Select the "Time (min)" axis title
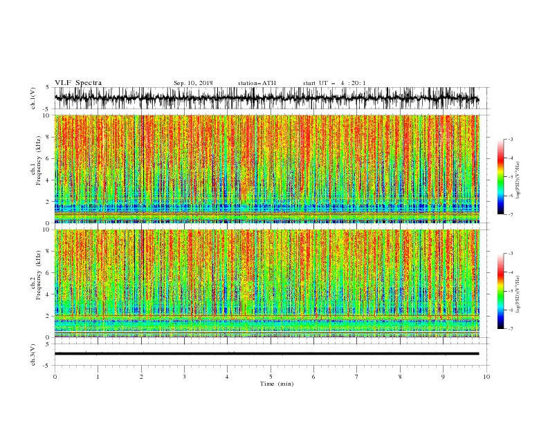 (x=277, y=384)
